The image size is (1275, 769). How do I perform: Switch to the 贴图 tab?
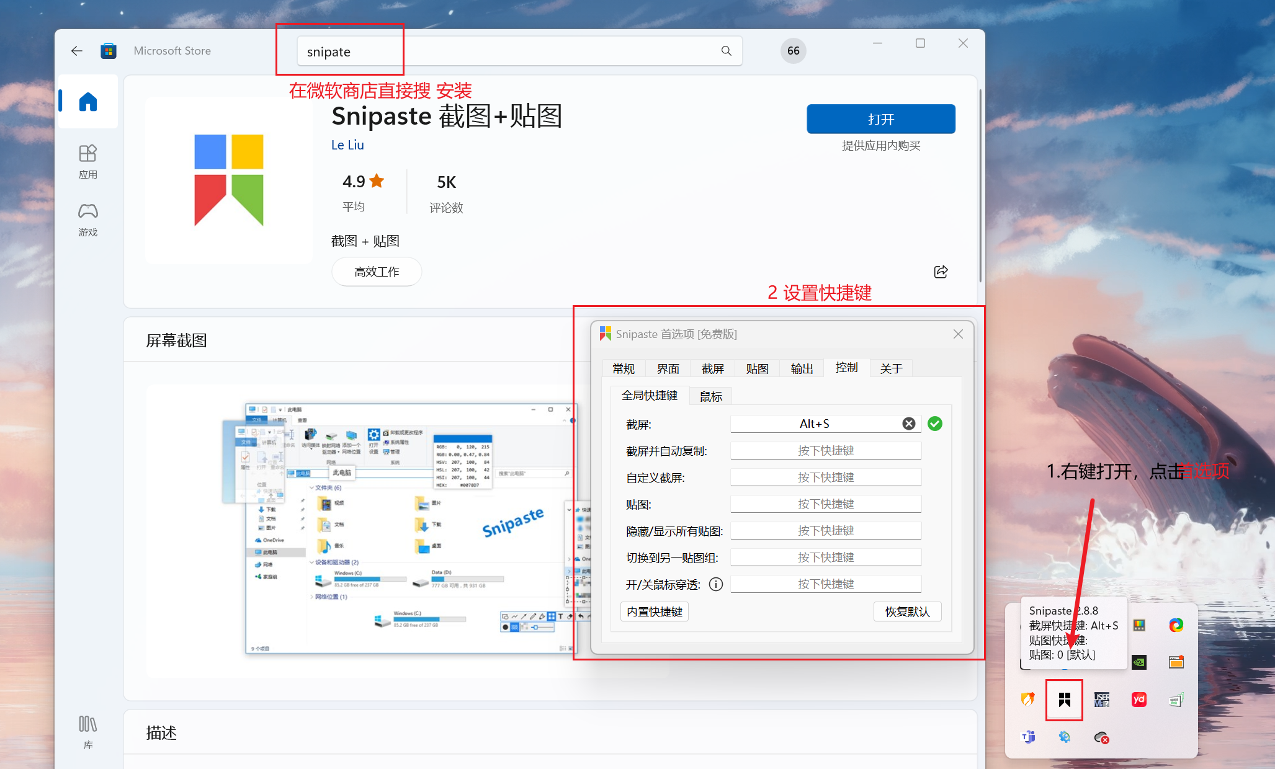point(758,369)
